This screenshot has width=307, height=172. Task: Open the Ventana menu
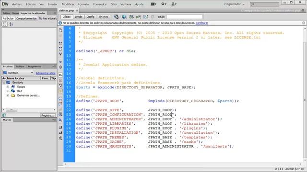[x=126, y=4]
